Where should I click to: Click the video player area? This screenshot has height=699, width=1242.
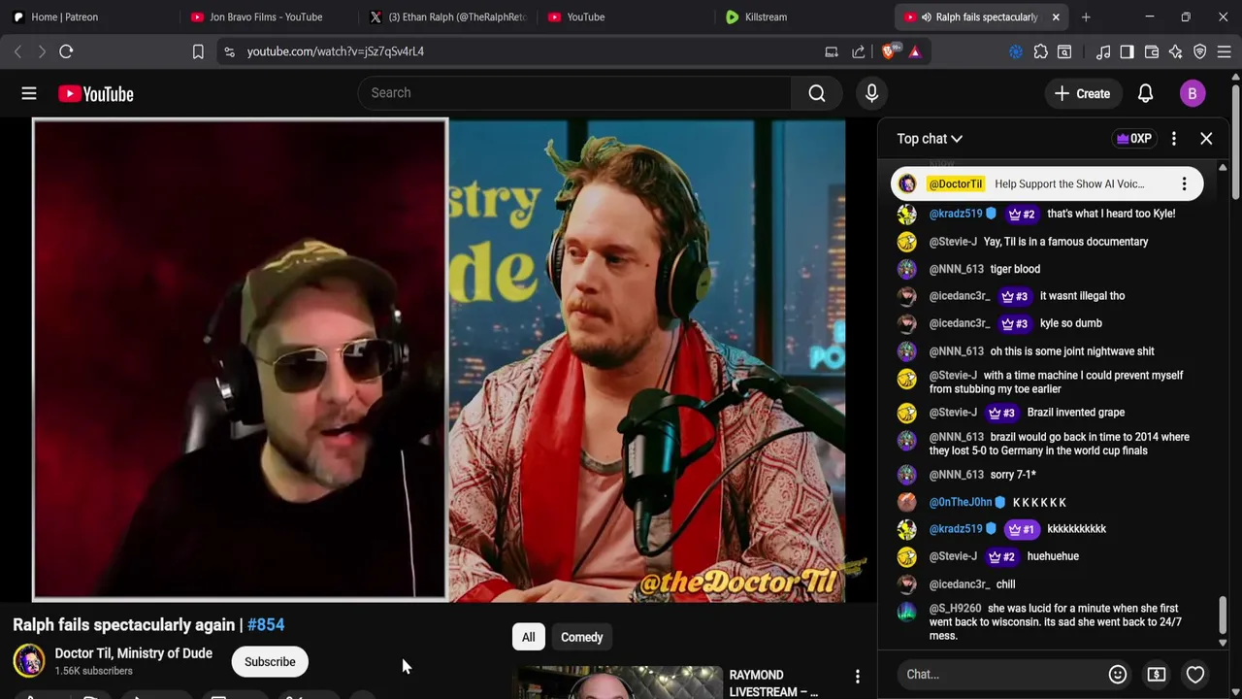[439, 360]
